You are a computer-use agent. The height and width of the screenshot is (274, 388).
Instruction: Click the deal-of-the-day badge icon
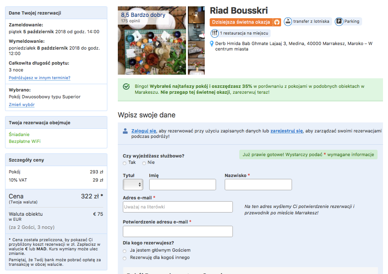tap(277, 22)
